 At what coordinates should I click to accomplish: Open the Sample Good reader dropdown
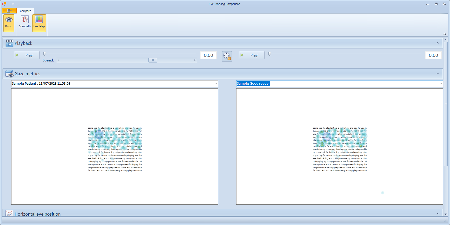tap(441, 84)
